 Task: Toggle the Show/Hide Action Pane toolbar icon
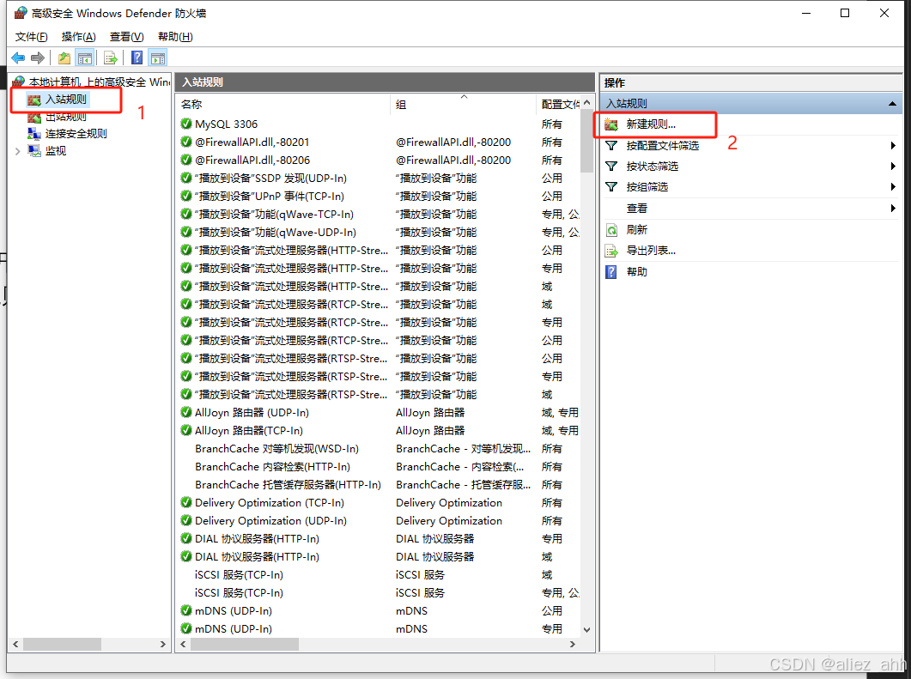coord(158,58)
